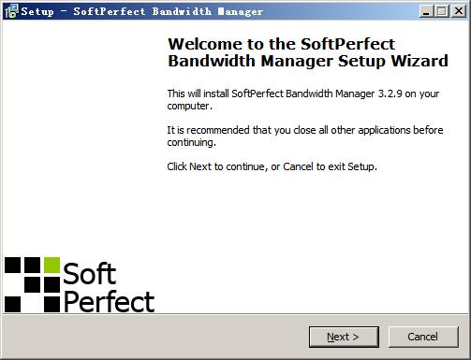Image resolution: width=471 pixels, height=360 pixels.
Task: Click the Welcome to SoftPerfect heading
Action: pyautogui.click(x=308, y=52)
